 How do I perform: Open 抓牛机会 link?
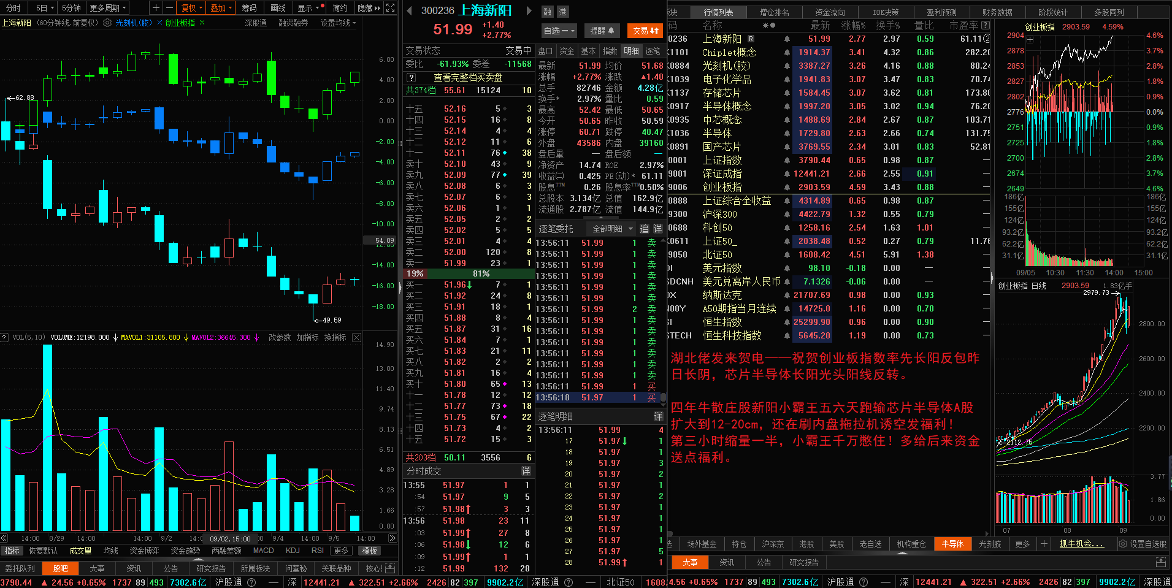click(x=1081, y=544)
